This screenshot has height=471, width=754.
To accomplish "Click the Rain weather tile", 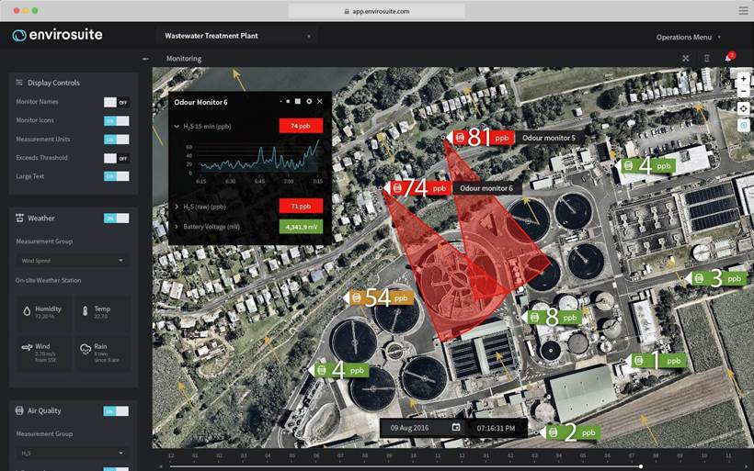I will pos(103,353).
